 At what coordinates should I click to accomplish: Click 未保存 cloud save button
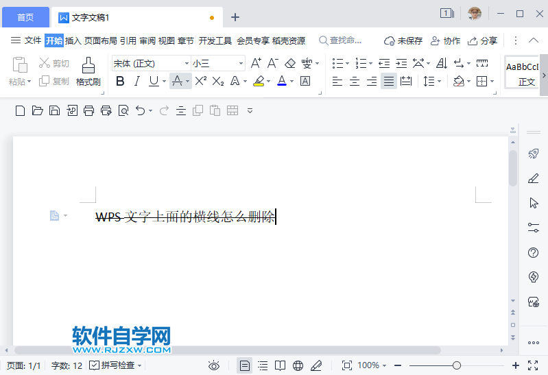tap(403, 41)
